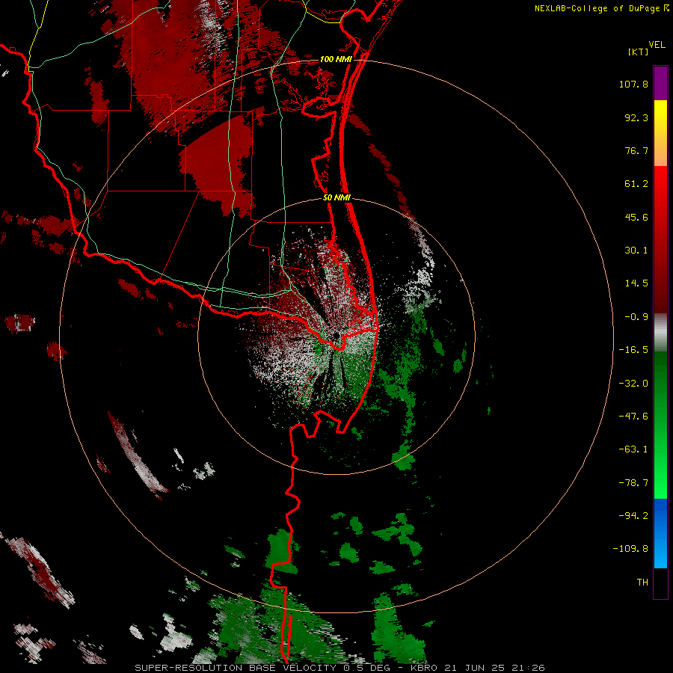Click the KBRO radar site center dot

[336, 336]
